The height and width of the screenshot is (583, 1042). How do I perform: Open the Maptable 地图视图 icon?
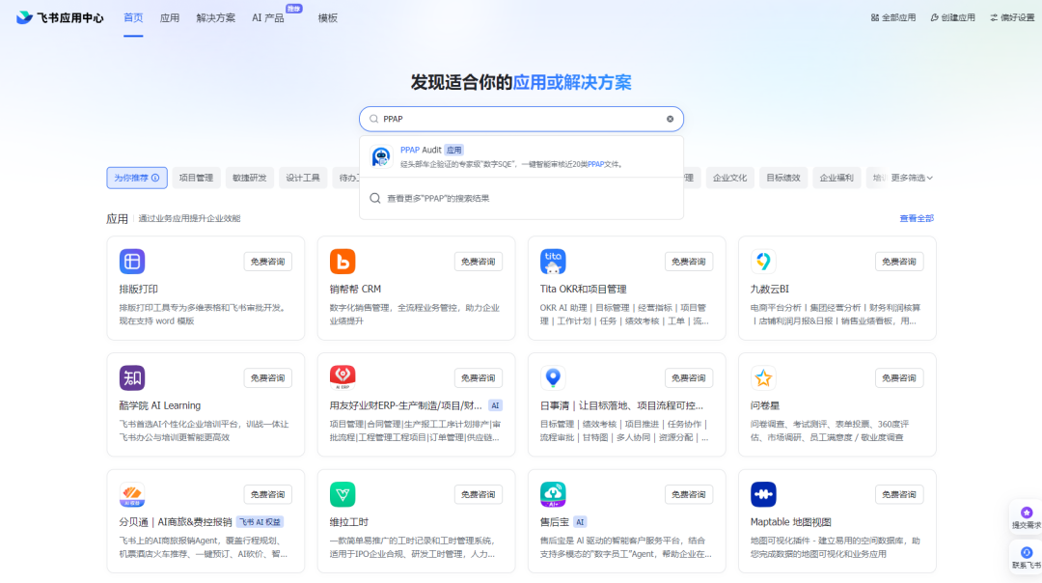pyautogui.click(x=763, y=494)
